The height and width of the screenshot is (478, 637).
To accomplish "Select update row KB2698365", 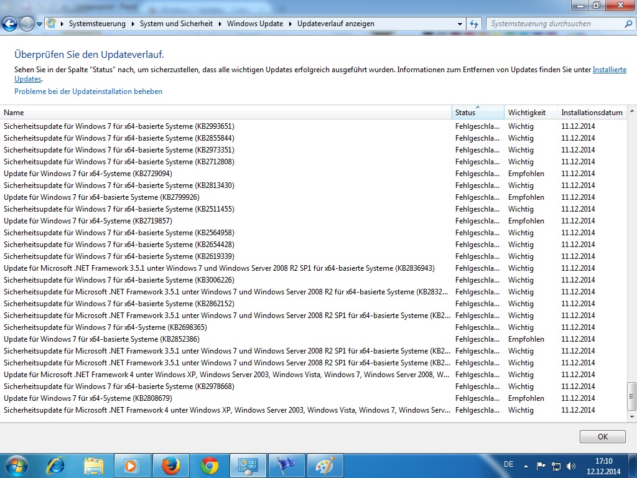I will pos(314,327).
